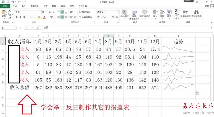Increase font size with the larger A icon
This screenshot has height=117, width=214.
(x=50, y=12)
